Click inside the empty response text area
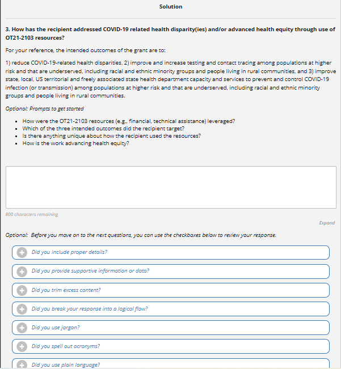Viewport: 341px width, 369px height. coord(170,187)
